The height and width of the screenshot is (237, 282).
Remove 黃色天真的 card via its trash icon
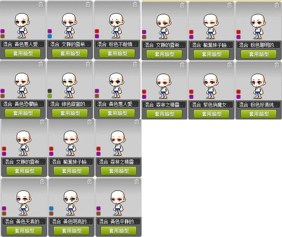coord(42,182)
